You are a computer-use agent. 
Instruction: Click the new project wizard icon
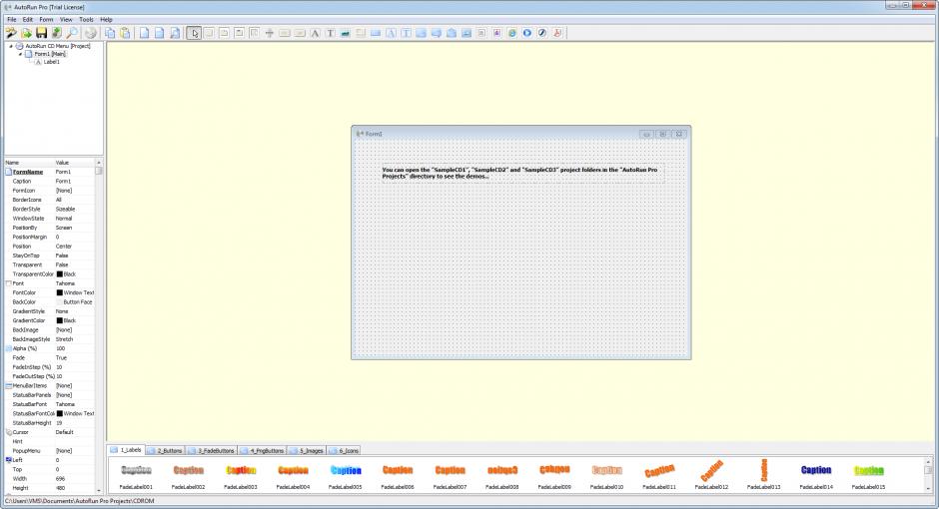tap(11, 33)
